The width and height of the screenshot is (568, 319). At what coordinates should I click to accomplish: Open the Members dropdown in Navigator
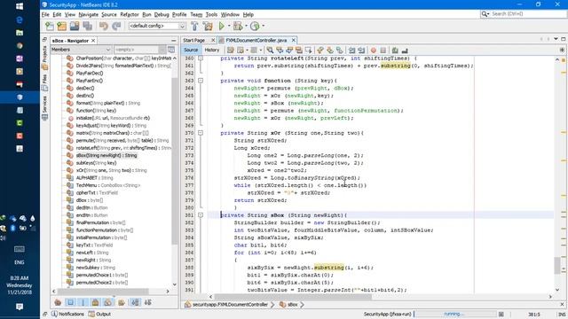(x=81, y=50)
